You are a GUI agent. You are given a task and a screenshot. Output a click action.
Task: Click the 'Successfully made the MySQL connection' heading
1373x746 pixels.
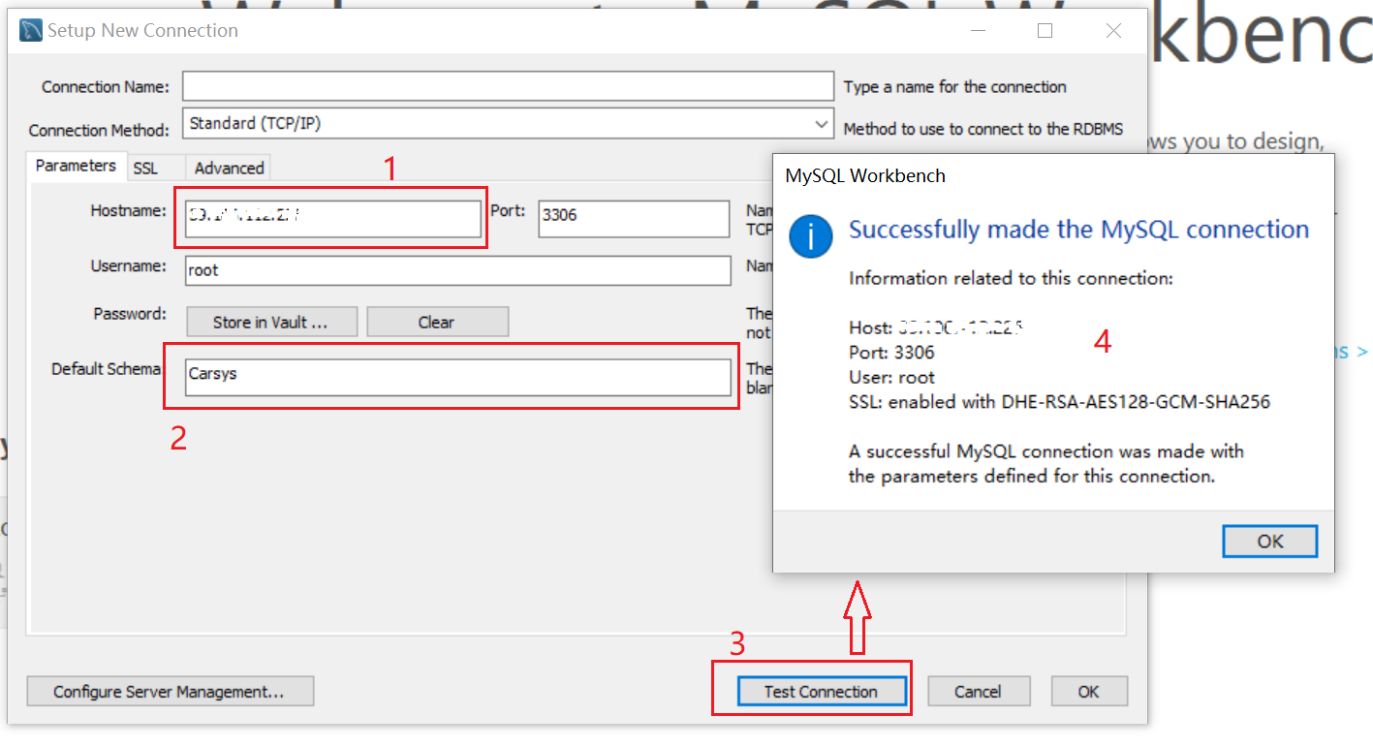click(x=1079, y=230)
